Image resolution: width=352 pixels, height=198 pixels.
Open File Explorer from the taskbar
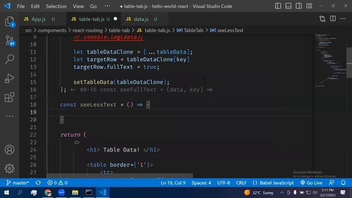pos(75,193)
